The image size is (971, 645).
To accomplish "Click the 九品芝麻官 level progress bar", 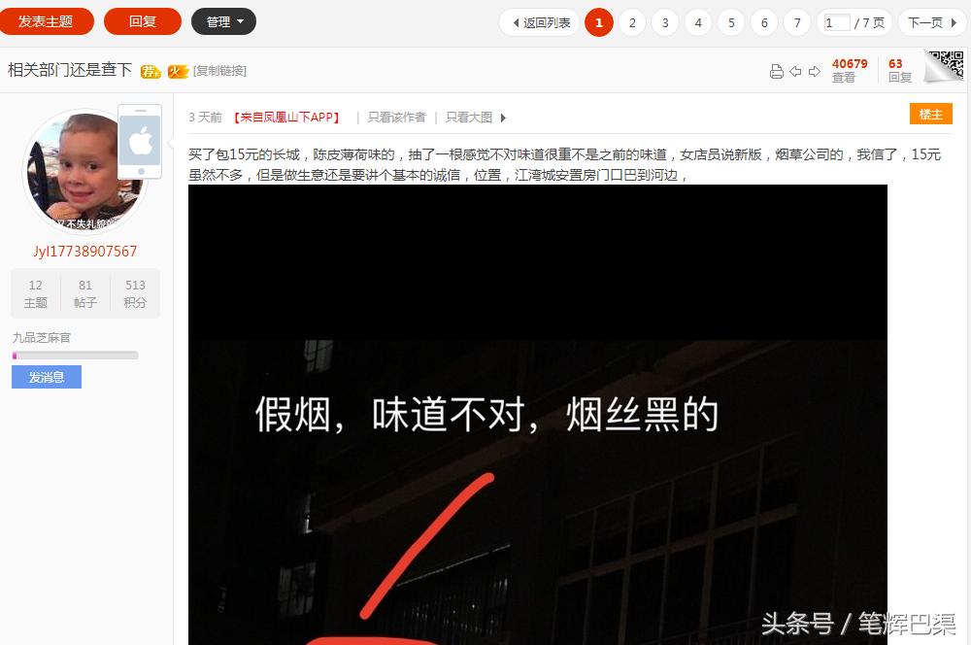I will tap(76, 355).
